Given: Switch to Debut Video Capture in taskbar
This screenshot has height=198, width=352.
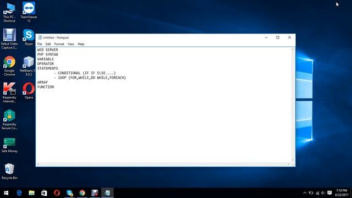Looking at the screenshot, I should [x=95, y=193].
